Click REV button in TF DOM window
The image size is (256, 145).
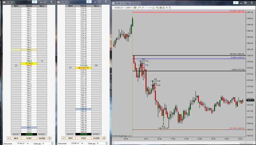[16, 138]
